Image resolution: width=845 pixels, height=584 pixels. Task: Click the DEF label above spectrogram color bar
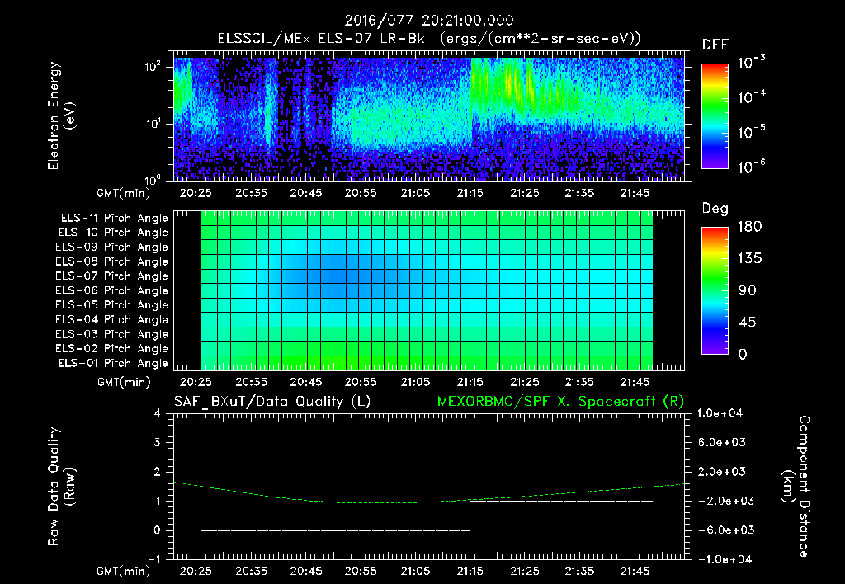pos(715,45)
